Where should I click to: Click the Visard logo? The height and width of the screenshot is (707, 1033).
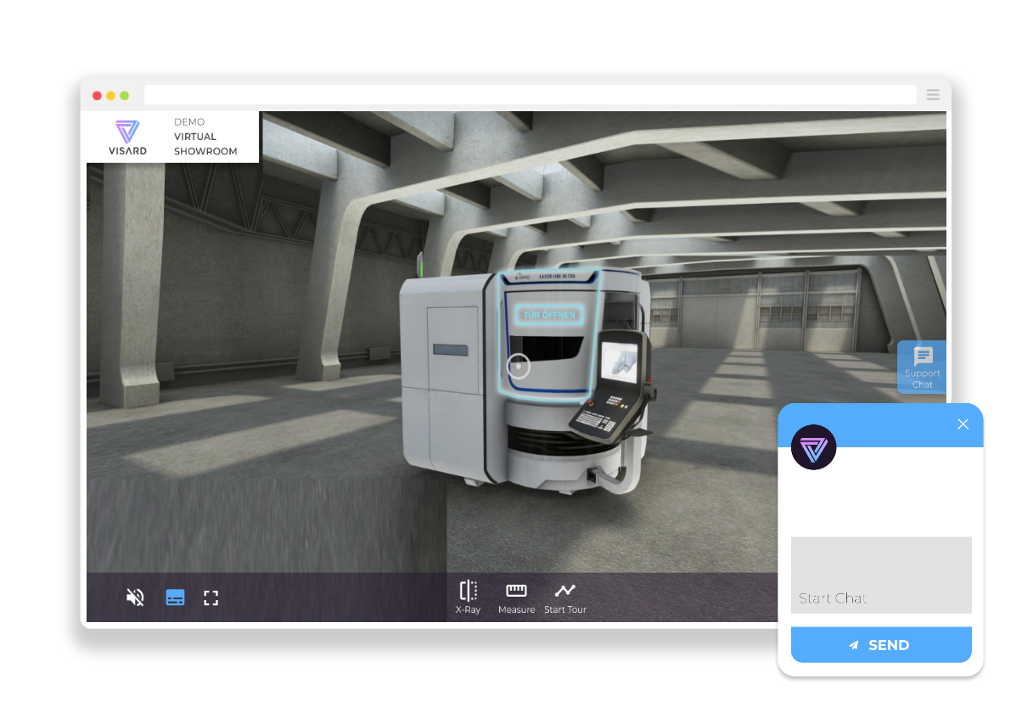click(127, 137)
